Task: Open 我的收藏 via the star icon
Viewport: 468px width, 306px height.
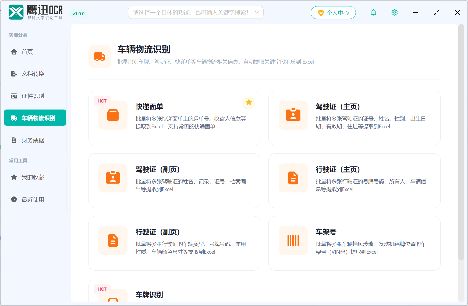Action: pos(14,177)
